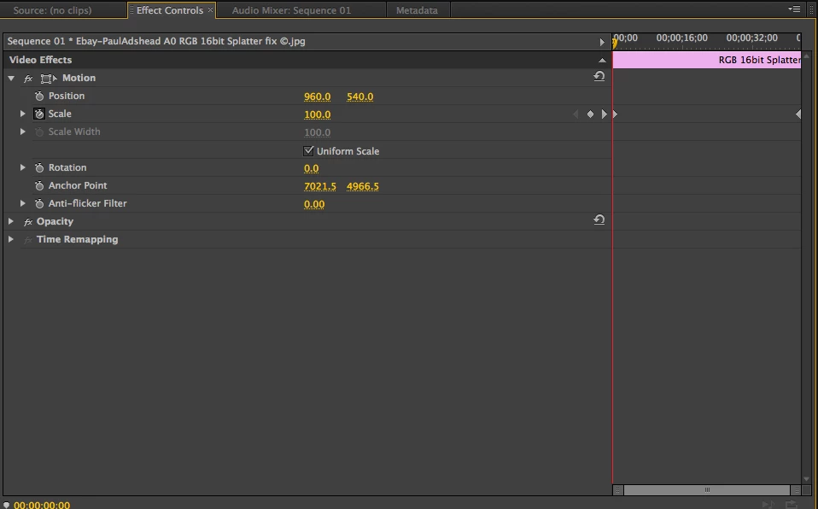Screen dimensions: 818x509
Task: Expand the Opacity effect group
Action: (x=10, y=221)
